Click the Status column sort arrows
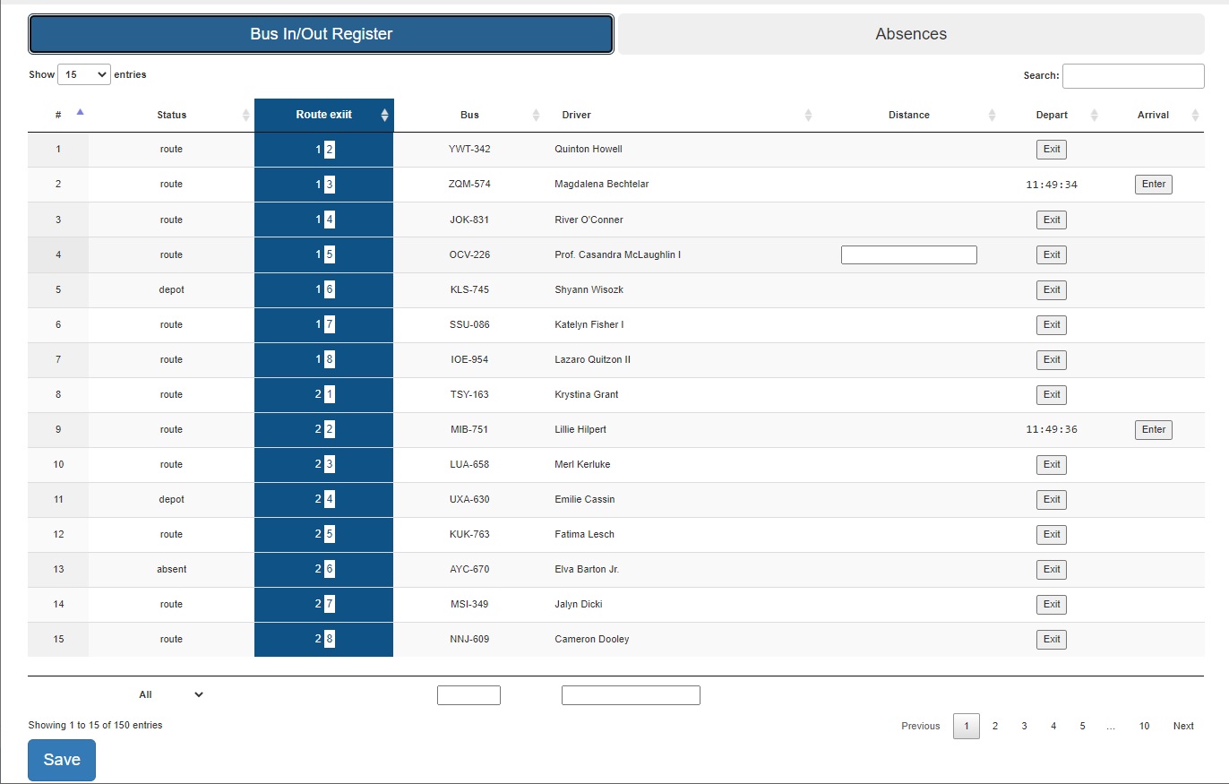Viewport: 1229px width, 784px height. pyautogui.click(x=246, y=115)
